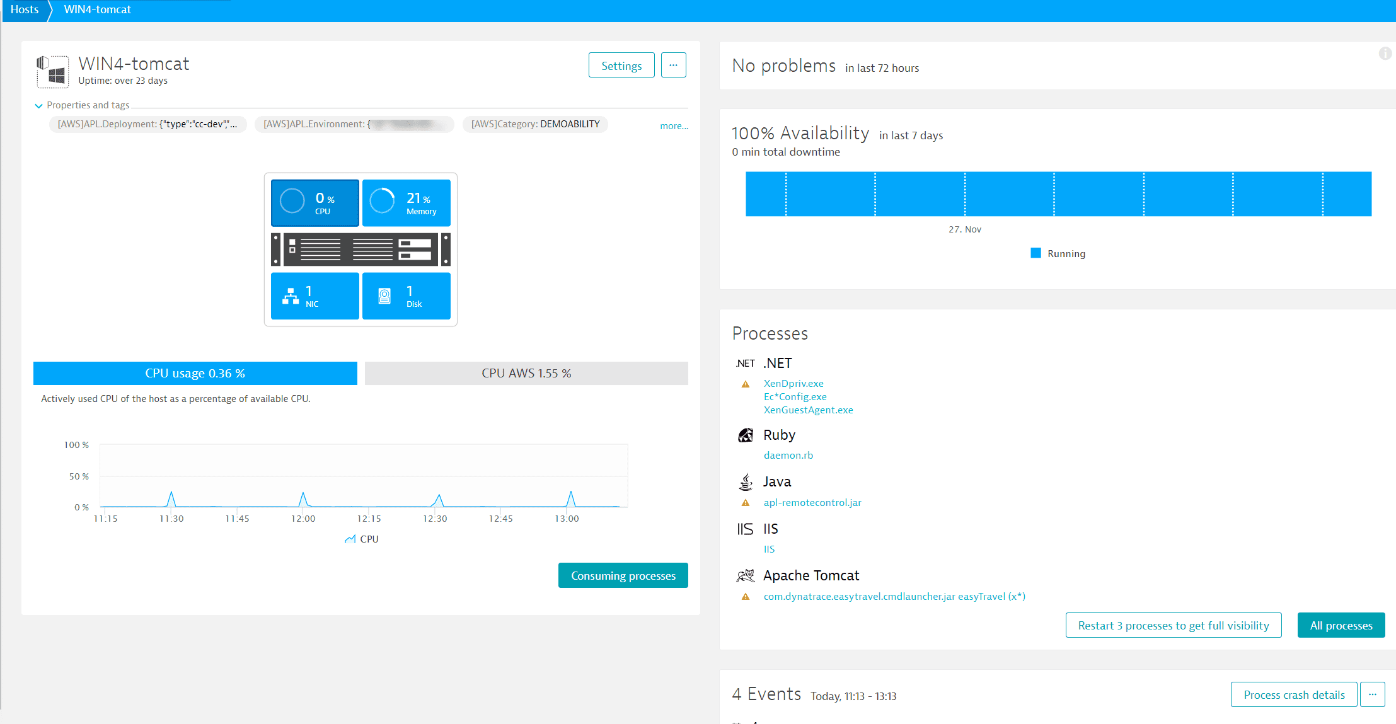Click the AWS APL.Deployment tag
This screenshot has height=724, width=1396.
(147, 124)
